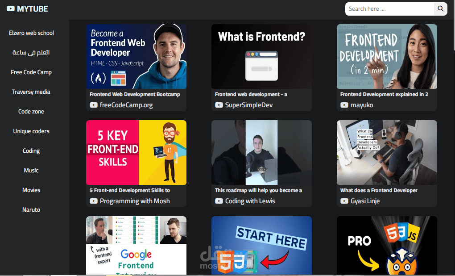Select Free Code Camp in sidebar
The width and height of the screenshot is (455, 276).
[x=31, y=72]
